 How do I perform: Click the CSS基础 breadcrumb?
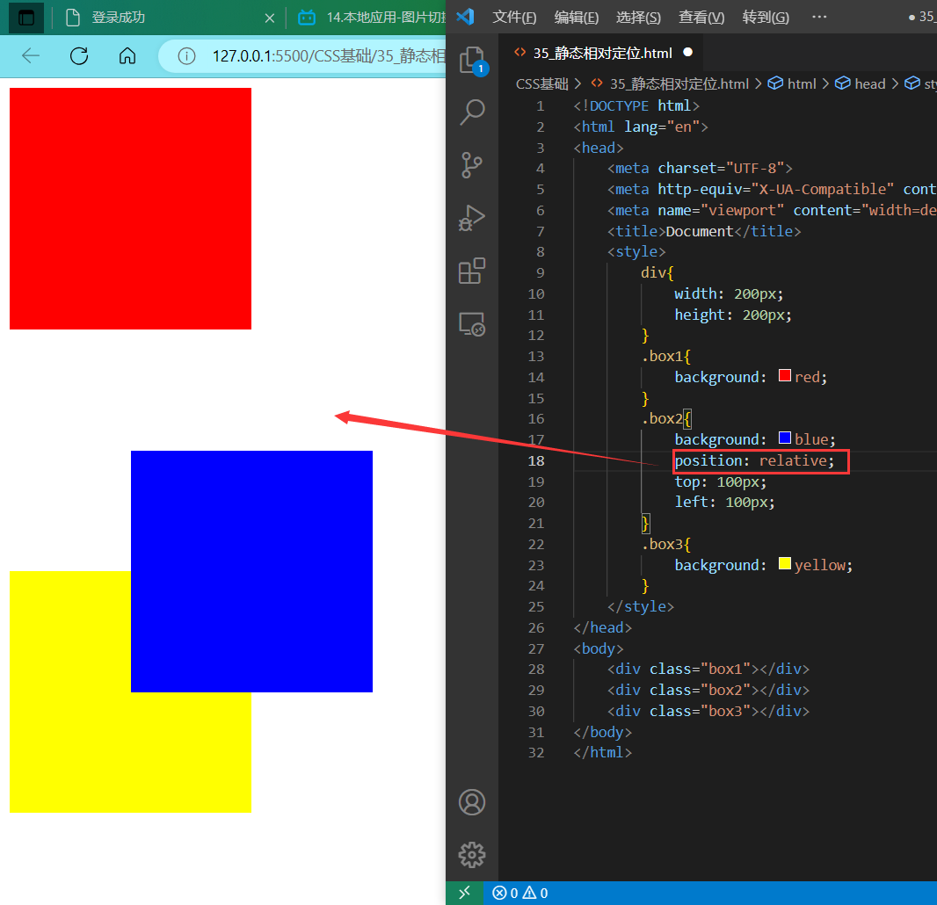tap(542, 83)
